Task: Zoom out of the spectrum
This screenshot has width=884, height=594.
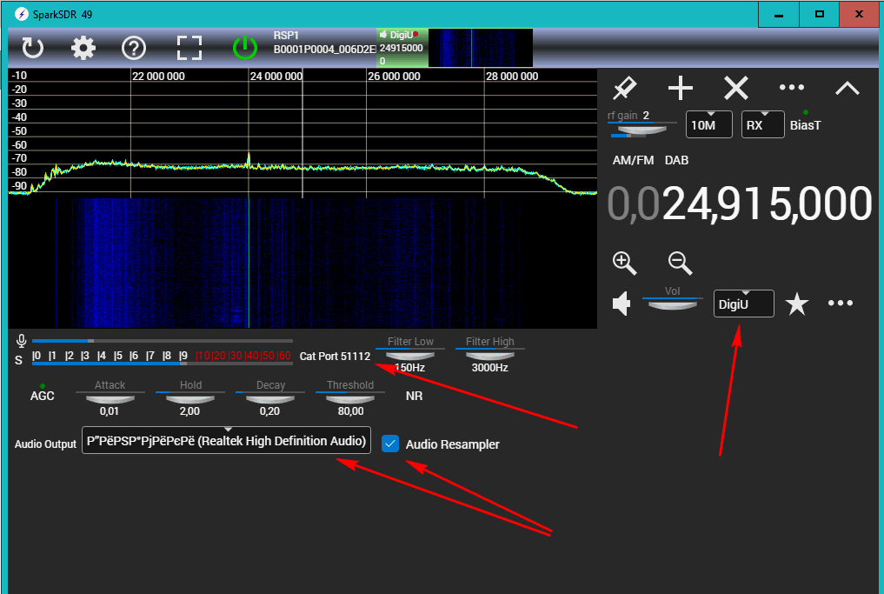Action: [680, 263]
